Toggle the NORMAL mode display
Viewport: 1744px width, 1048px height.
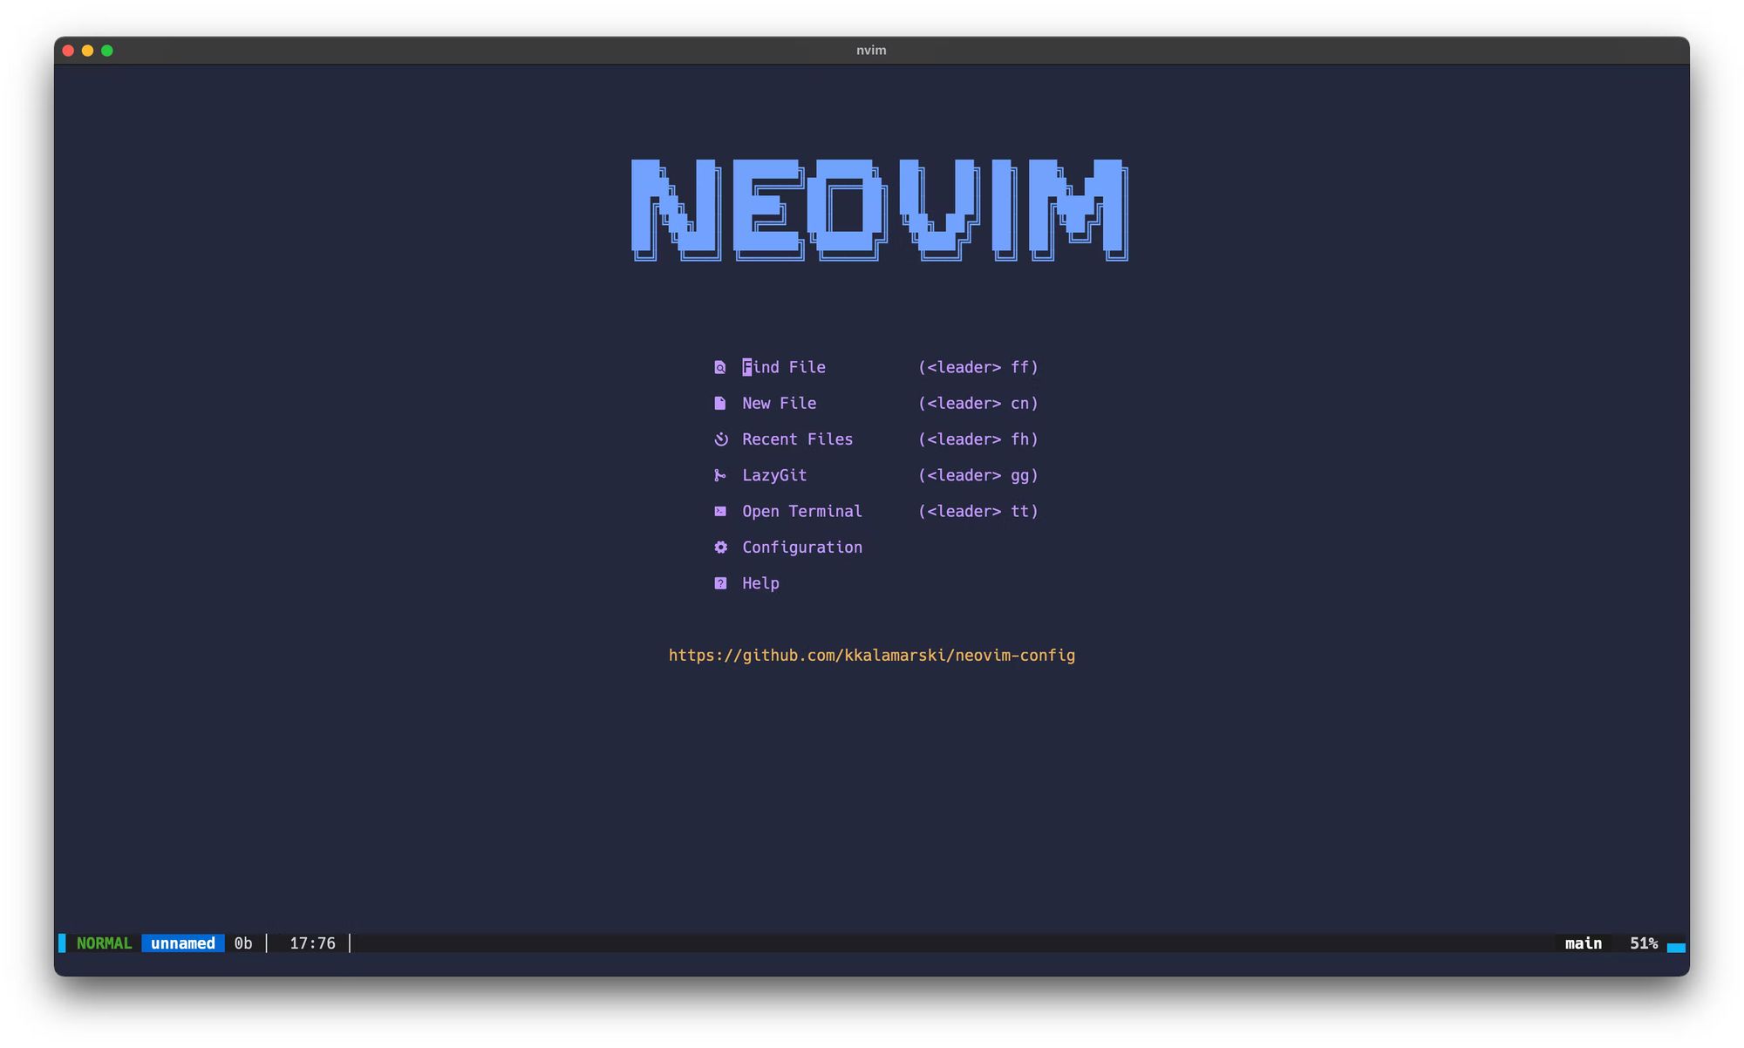click(x=106, y=943)
